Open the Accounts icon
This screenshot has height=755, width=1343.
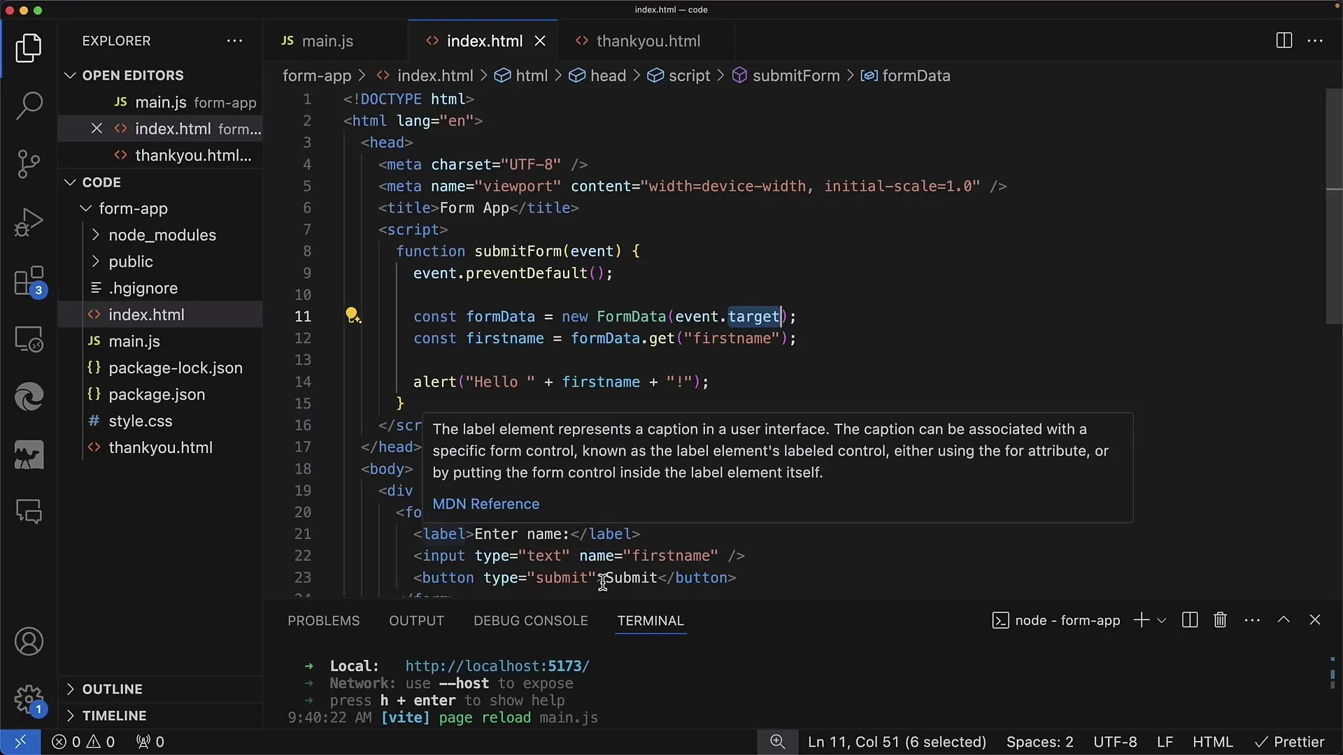click(x=29, y=641)
